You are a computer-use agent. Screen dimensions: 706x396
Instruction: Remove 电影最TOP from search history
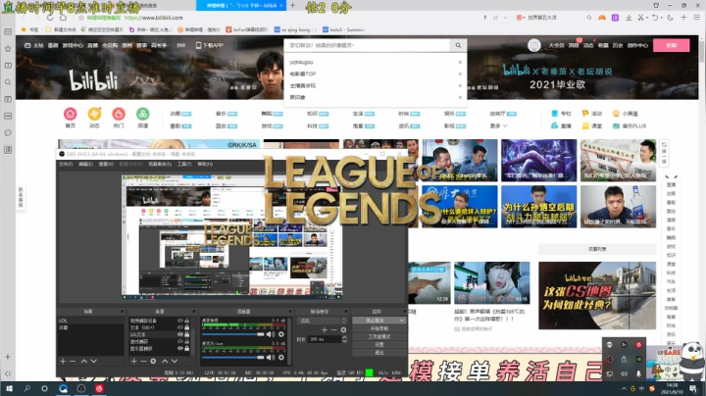point(460,74)
